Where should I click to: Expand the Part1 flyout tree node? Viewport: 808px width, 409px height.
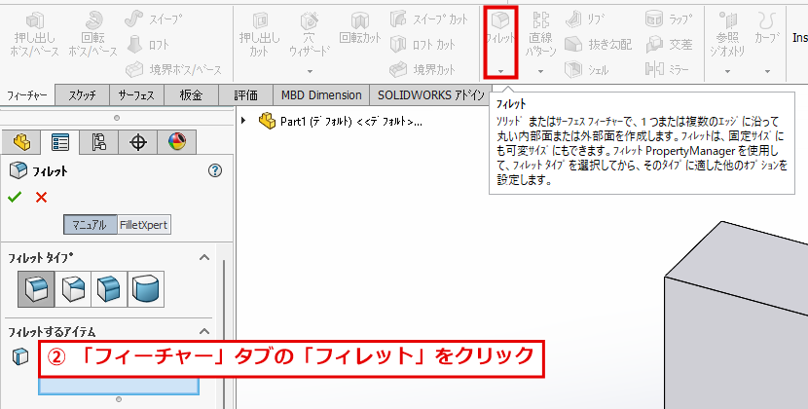243,121
